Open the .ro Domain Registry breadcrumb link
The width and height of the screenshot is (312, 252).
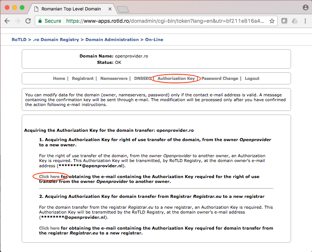coord(56,40)
